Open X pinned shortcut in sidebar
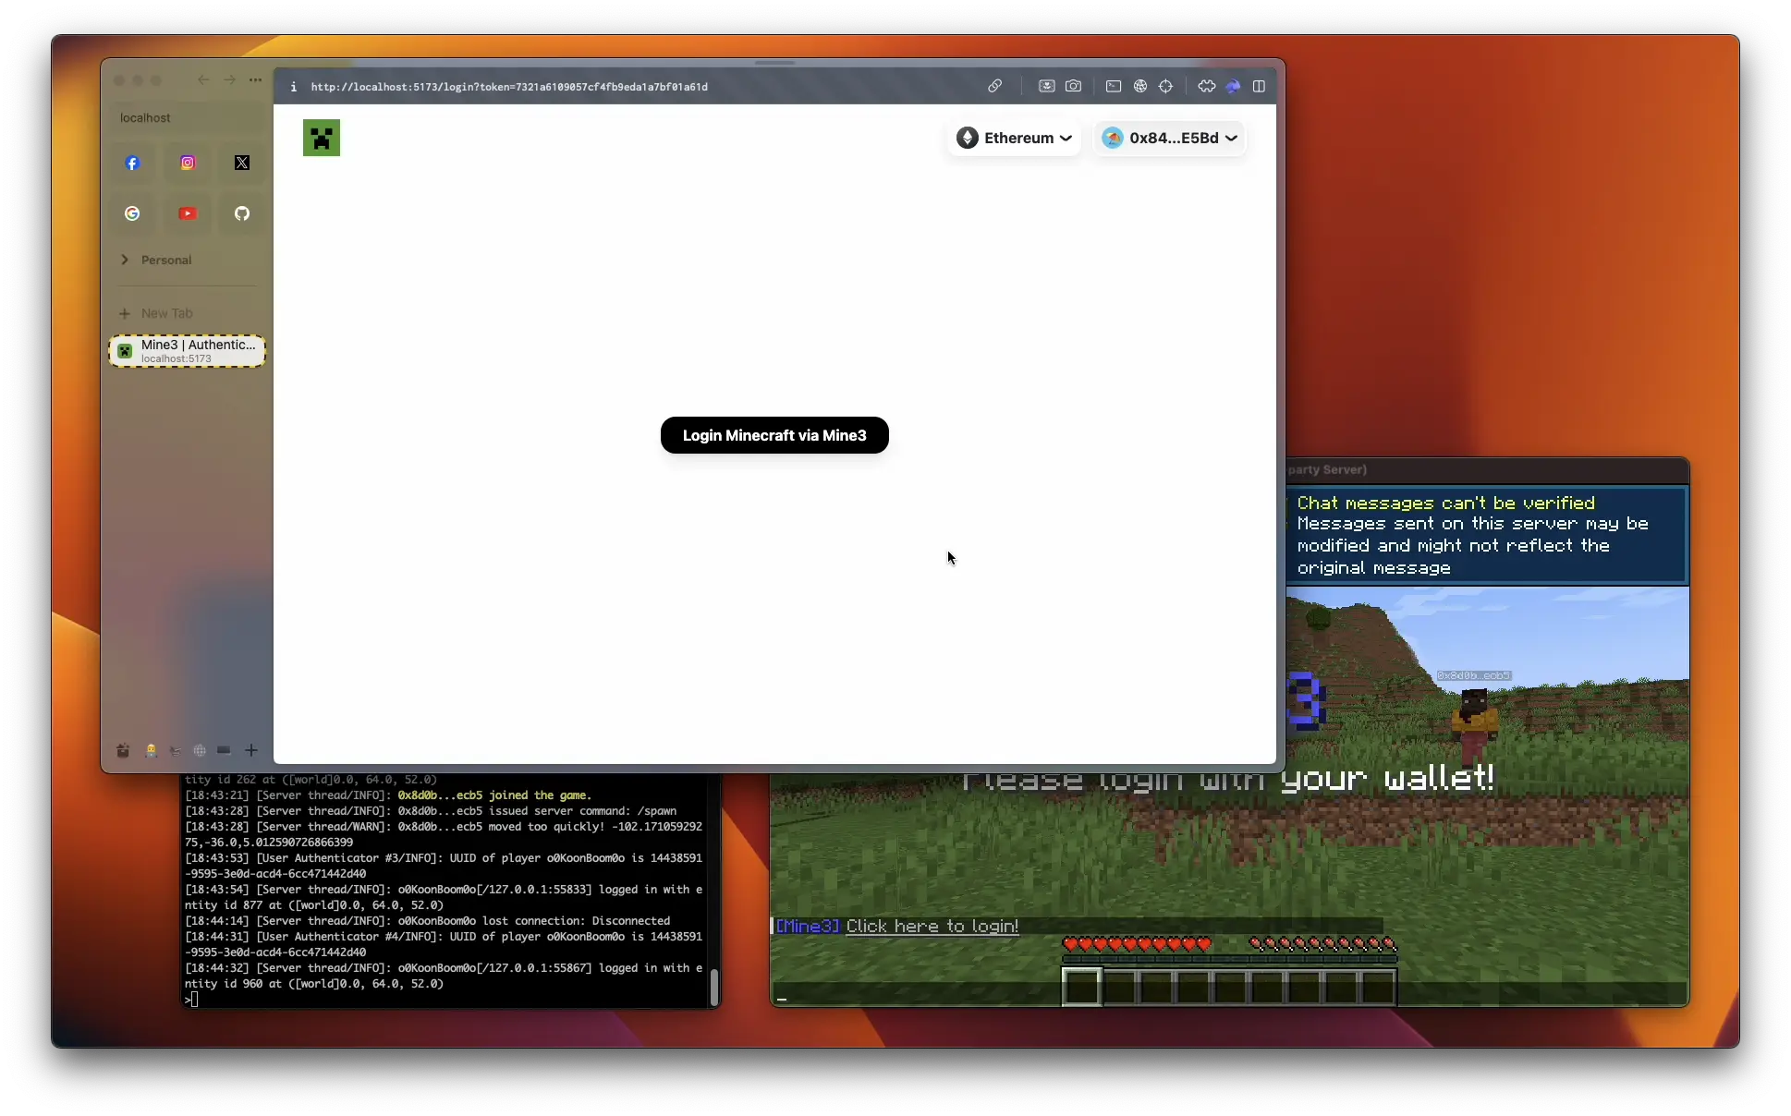The image size is (1791, 1116). pyautogui.click(x=242, y=163)
